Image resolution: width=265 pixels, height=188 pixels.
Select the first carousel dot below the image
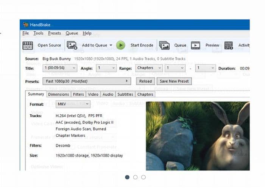pyautogui.click(x=127, y=177)
